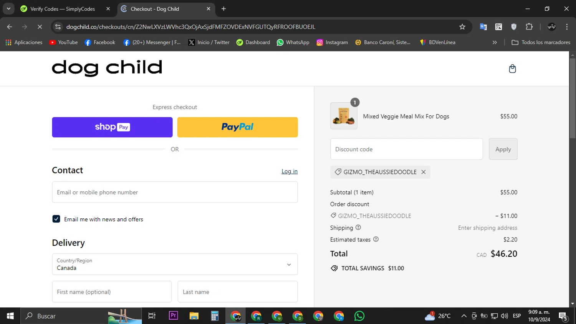Open the Messenger bookmark
The width and height of the screenshot is (576, 324).
(x=152, y=42)
